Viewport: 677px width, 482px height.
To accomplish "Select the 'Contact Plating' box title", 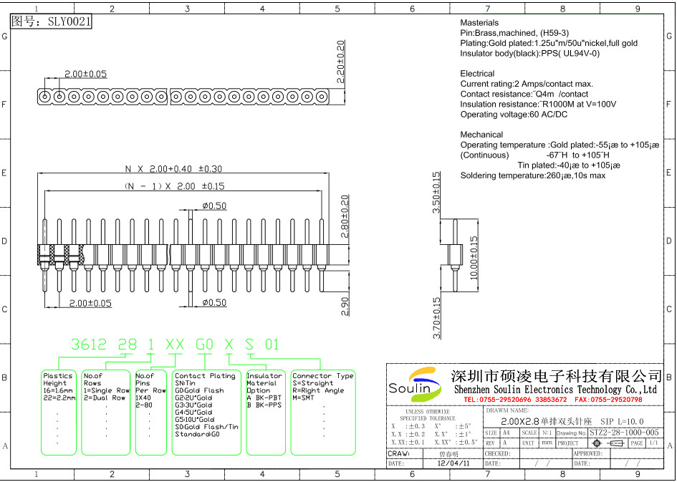I will (x=205, y=376).
